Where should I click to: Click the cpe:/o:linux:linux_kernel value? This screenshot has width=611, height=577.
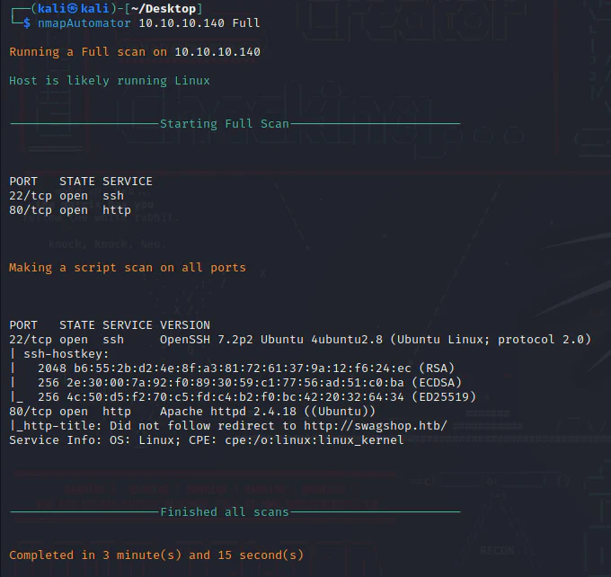tap(314, 440)
